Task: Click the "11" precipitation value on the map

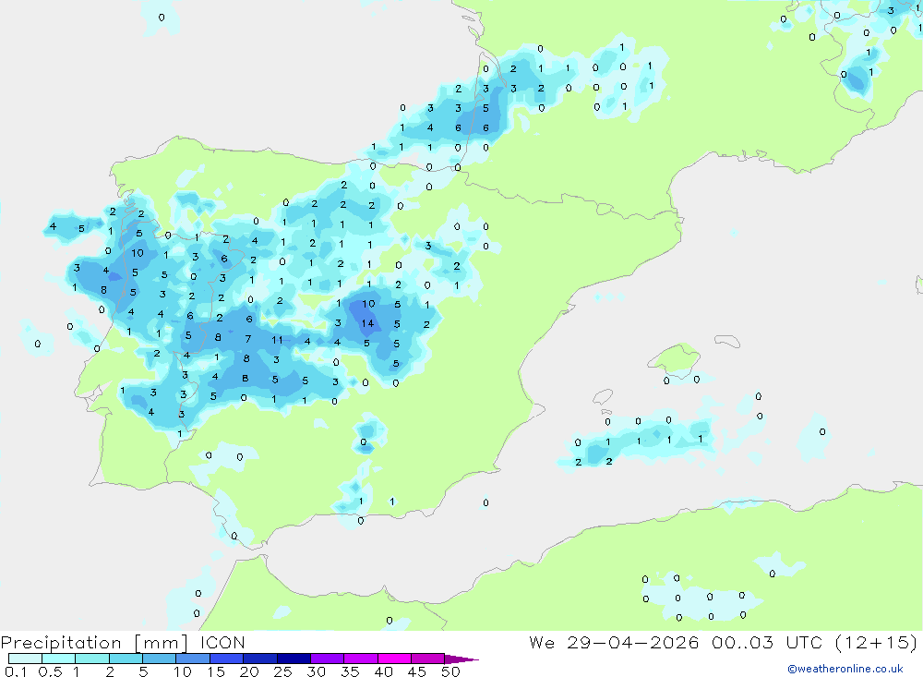Action: [277, 340]
